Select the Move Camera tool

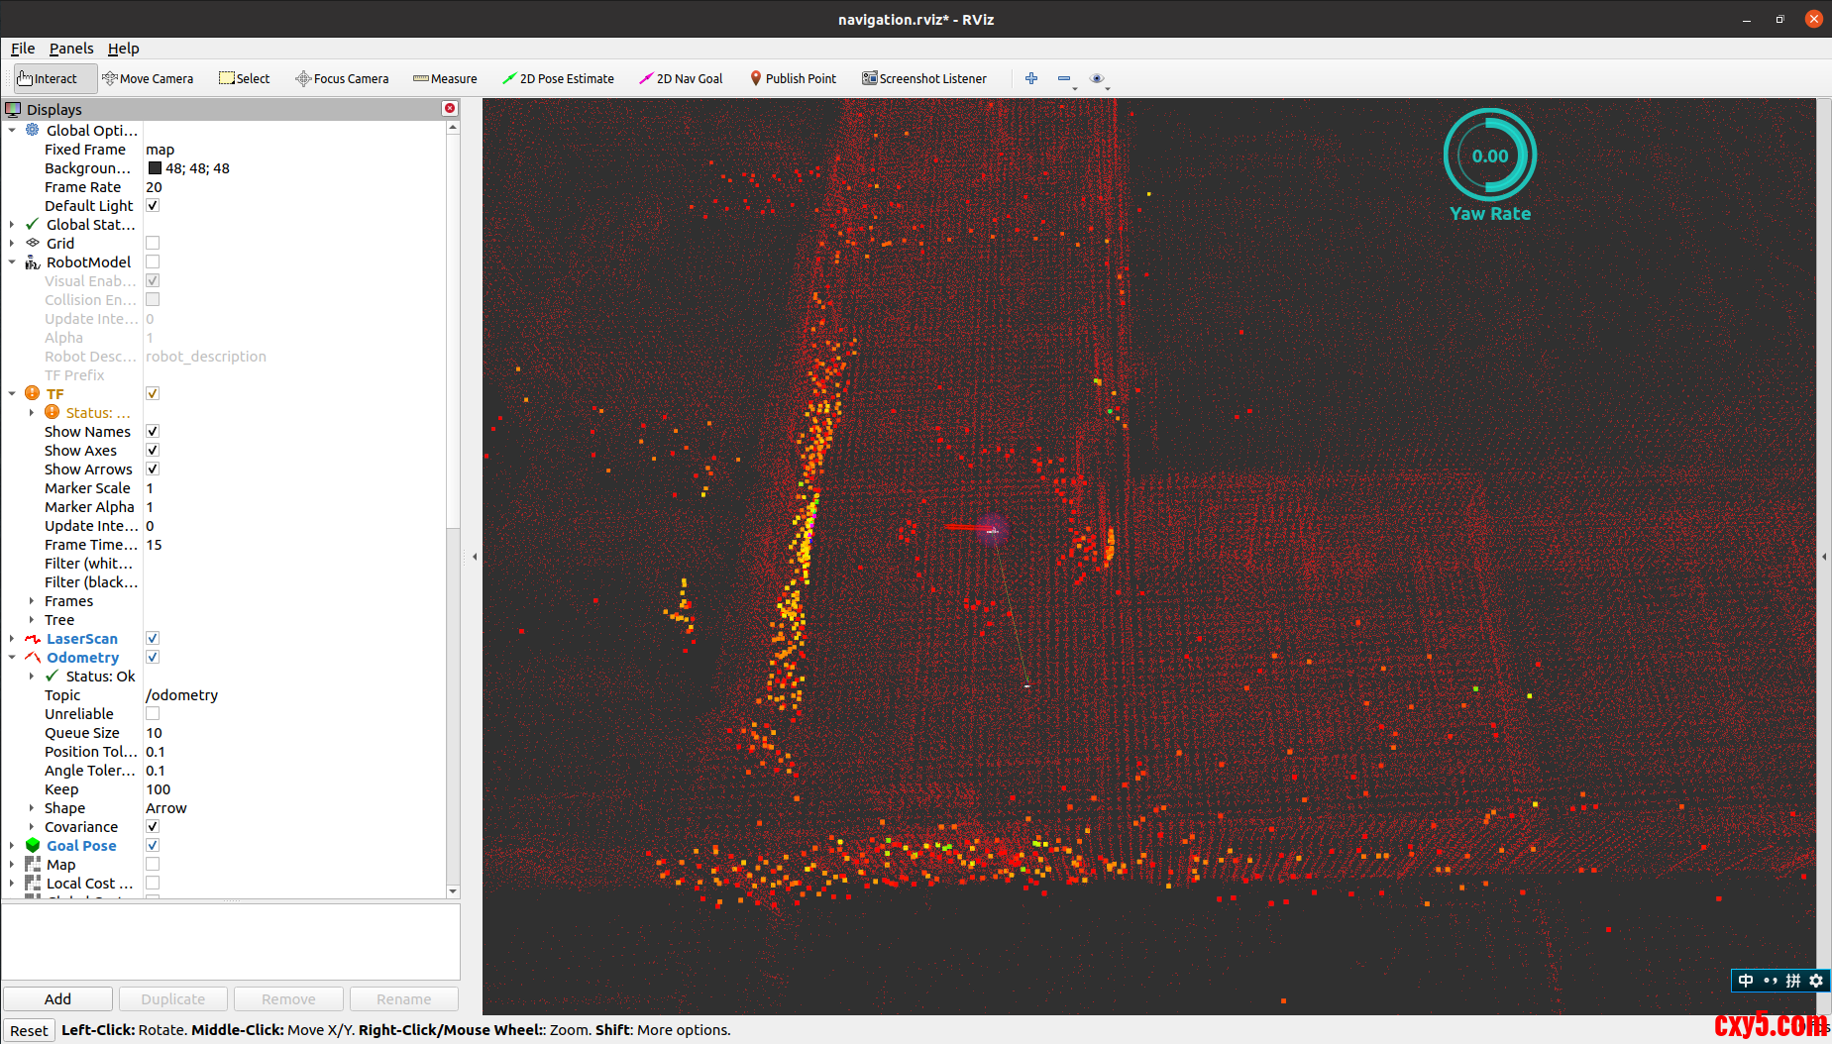[148, 78]
